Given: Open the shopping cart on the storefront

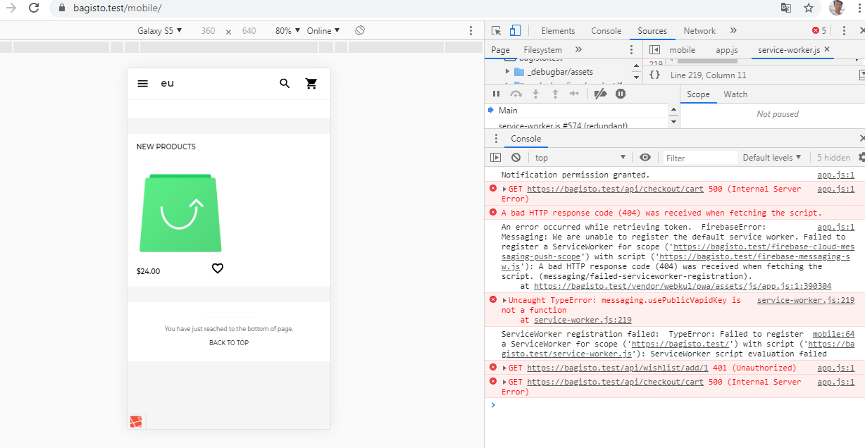Looking at the screenshot, I should (x=312, y=83).
